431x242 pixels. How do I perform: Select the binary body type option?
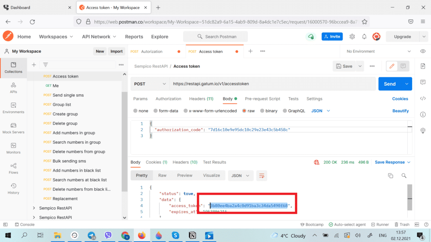tap(269, 111)
